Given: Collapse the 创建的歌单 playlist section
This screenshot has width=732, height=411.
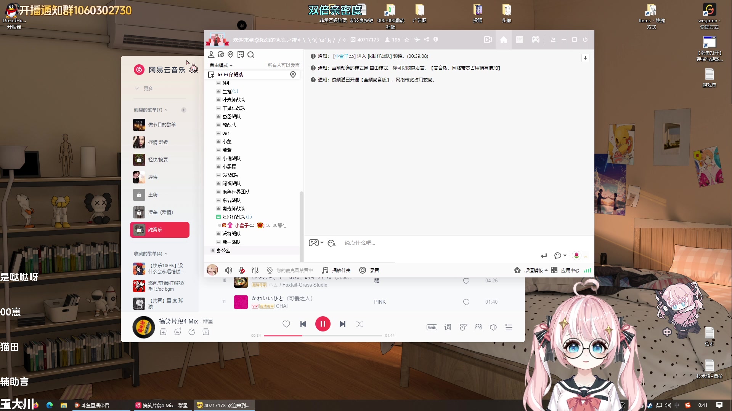Looking at the screenshot, I should pyautogui.click(x=151, y=110).
